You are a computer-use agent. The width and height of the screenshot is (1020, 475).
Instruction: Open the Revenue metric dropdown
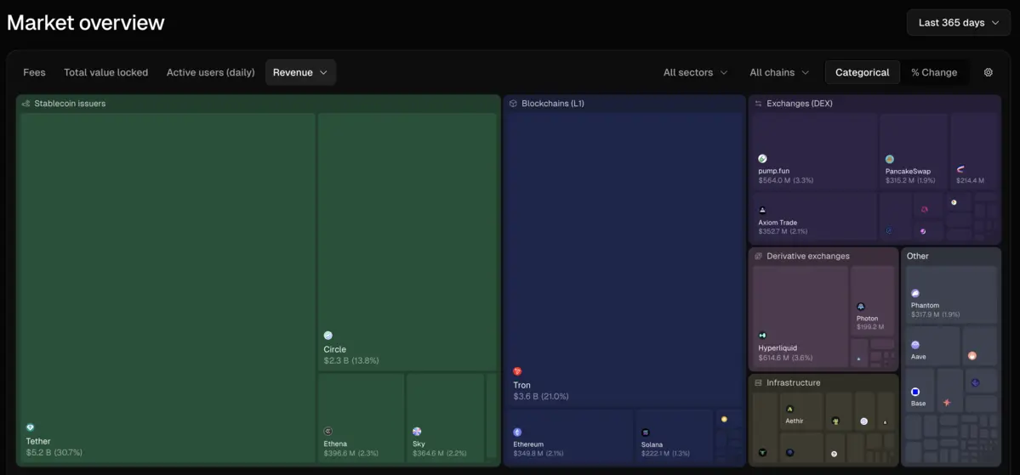[300, 73]
